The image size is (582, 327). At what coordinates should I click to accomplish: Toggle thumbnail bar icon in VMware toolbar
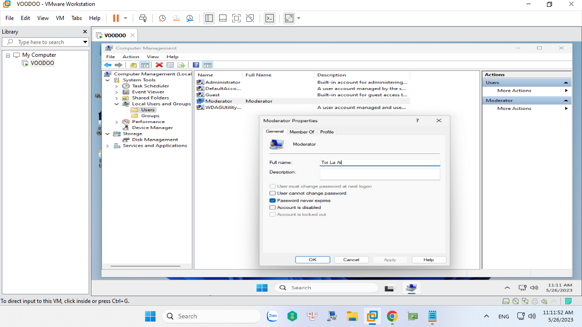pyautogui.click(x=223, y=18)
